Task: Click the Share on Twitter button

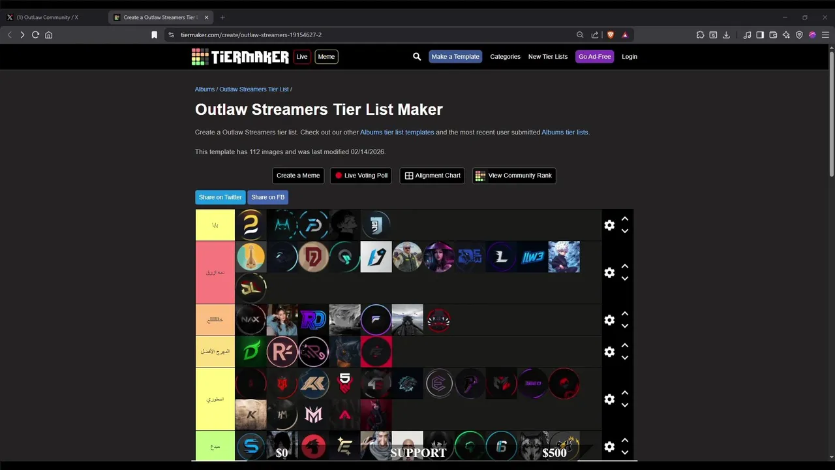Action: 220,197
